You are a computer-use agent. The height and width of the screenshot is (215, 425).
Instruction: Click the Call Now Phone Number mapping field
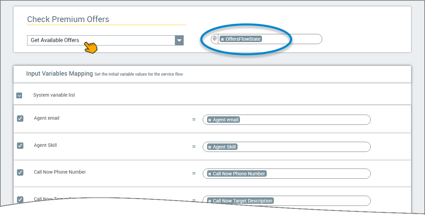tap(286, 174)
